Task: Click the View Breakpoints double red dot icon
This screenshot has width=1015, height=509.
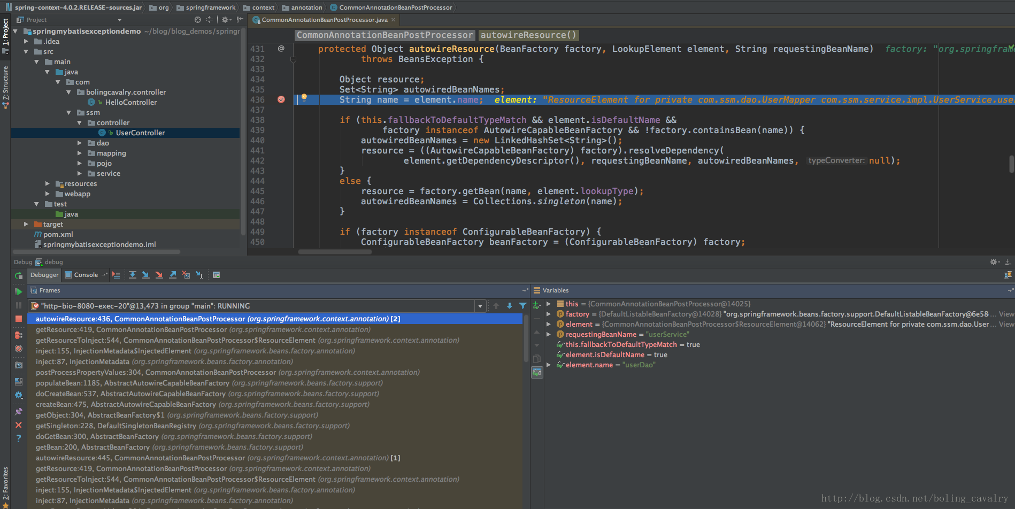Action: pos(19,335)
